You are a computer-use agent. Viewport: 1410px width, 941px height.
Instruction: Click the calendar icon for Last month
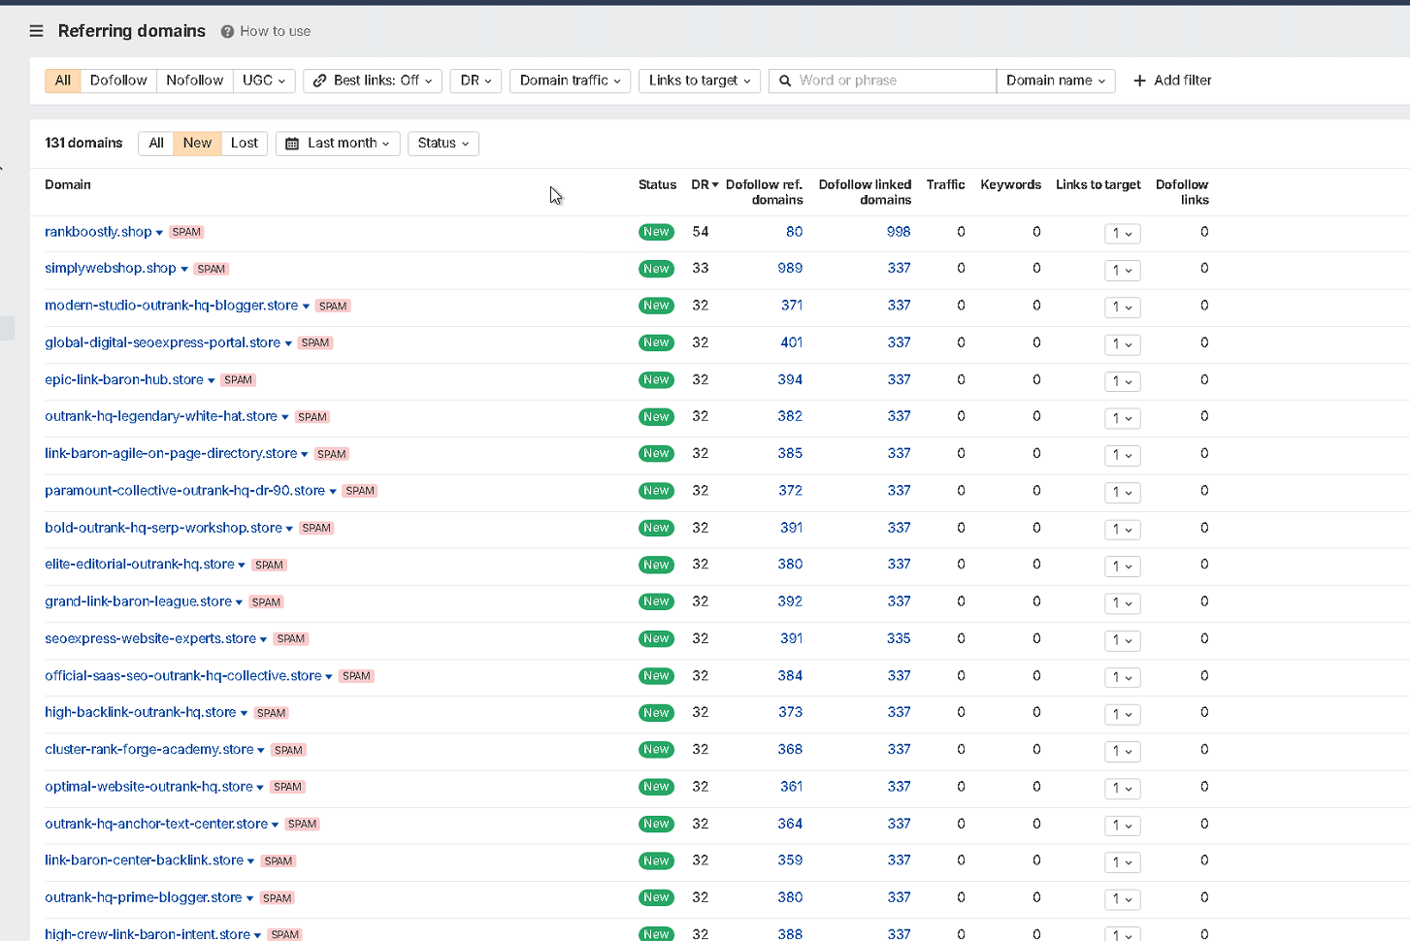coord(292,144)
